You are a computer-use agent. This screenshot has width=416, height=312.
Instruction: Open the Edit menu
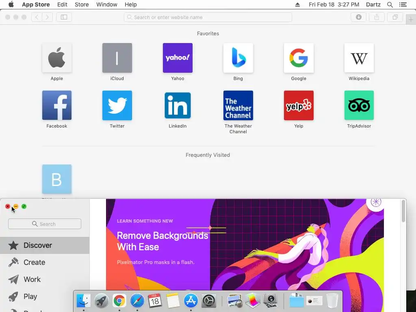tap(62, 4)
